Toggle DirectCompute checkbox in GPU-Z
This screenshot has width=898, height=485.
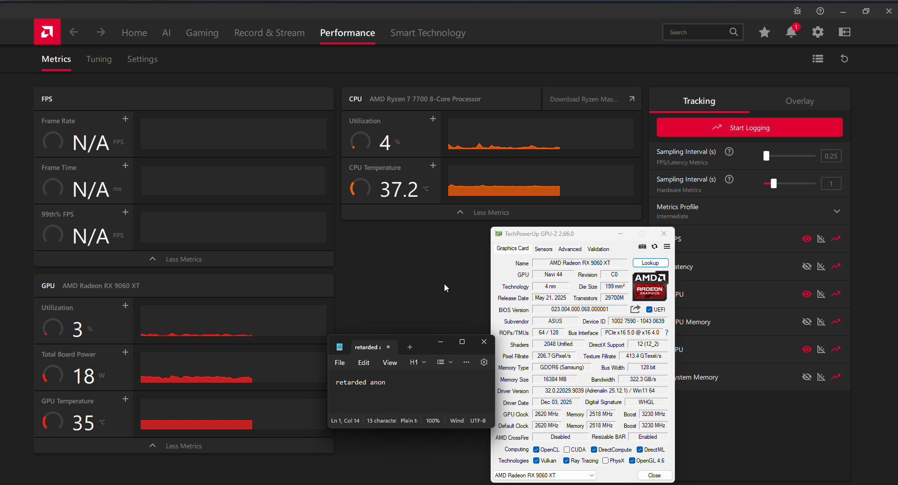pyautogui.click(x=594, y=449)
